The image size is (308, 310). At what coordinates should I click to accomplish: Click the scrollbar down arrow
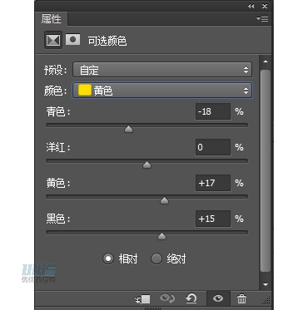click(x=266, y=284)
